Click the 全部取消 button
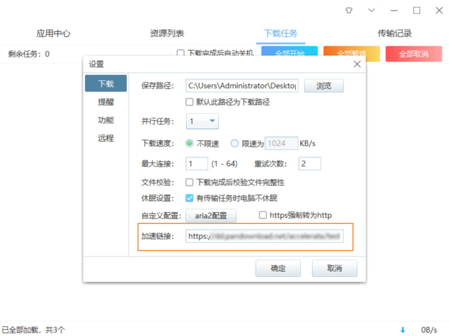 tap(414, 54)
